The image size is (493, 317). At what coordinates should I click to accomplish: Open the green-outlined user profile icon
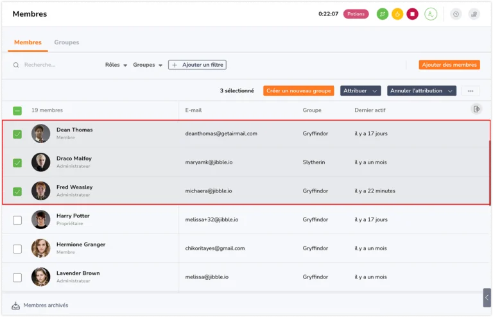(x=431, y=14)
